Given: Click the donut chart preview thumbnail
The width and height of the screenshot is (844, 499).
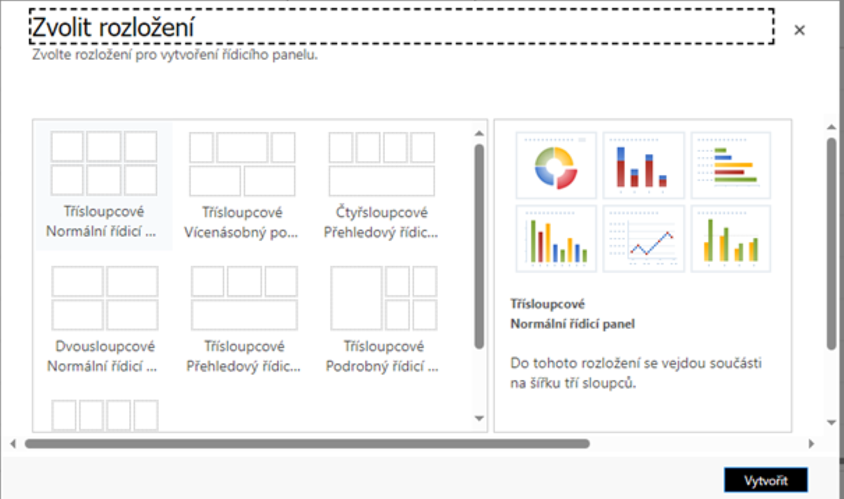Looking at the screenshot, I should [x=556, y=165].
